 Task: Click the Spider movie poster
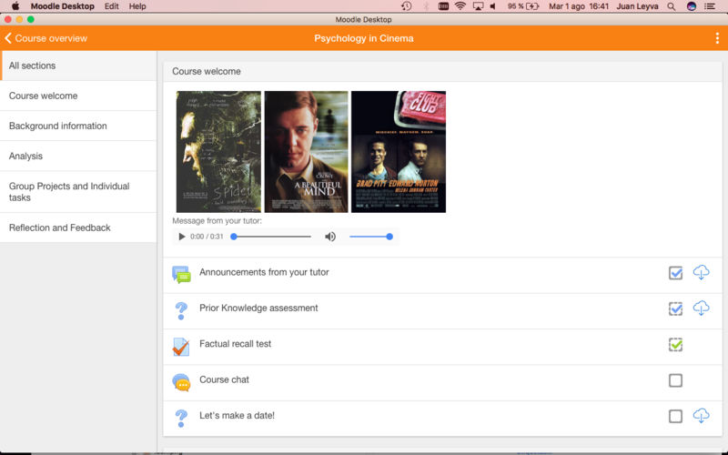pyautogui.click(x=218, y=152)
